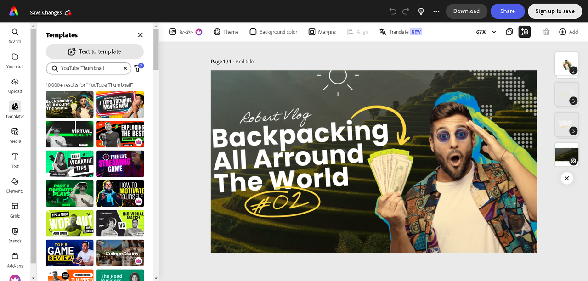Open the Elements panel
Screen dimensions: 588x281
[x=15, y=185]
